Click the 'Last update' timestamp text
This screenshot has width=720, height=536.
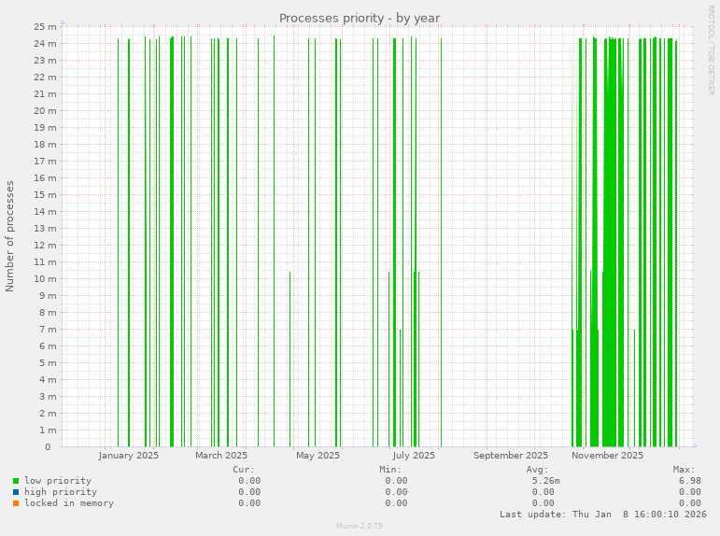click(602, 515)
